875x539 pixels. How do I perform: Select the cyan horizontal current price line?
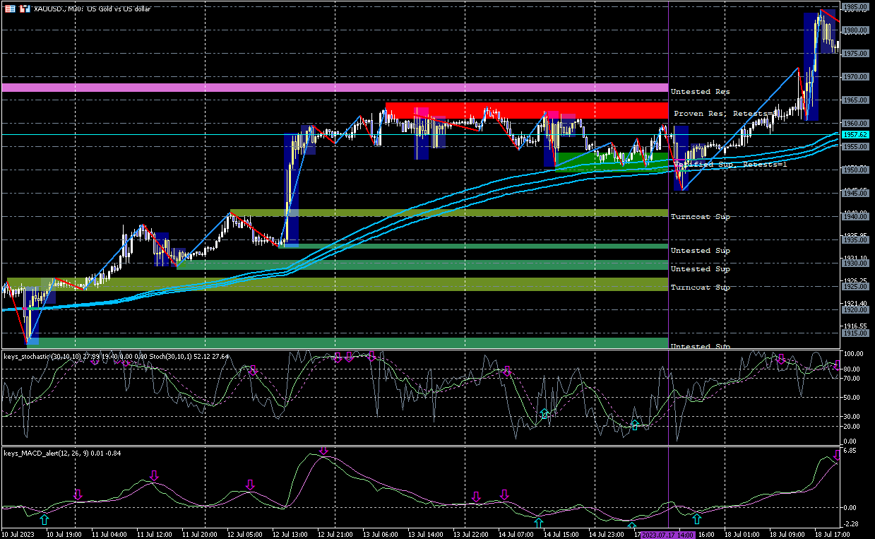point(420,134)
